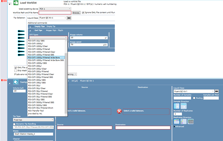Expand the Advanced options
This screenshot has width=223, height=141.
click(179, 126)
